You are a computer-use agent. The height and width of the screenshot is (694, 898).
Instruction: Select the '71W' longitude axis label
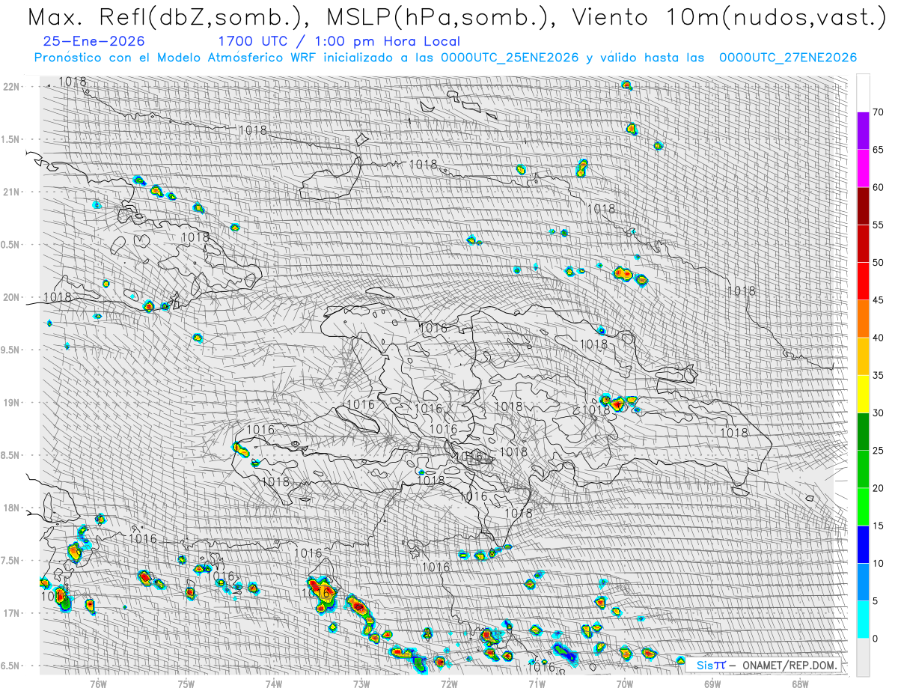point(537,684)
